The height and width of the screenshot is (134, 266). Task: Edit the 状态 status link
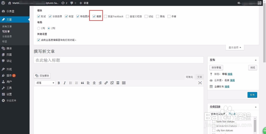coord(230,74)
